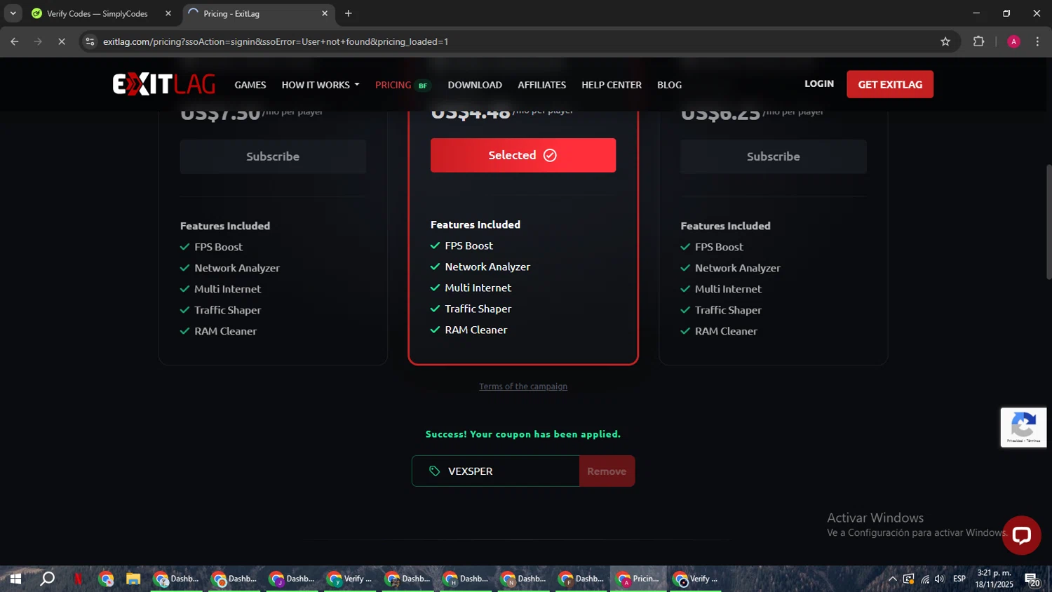Screen dimensions: 1052x592
Task: Click the coupon code field containing VEXSPER
Action: pos(496,471)
